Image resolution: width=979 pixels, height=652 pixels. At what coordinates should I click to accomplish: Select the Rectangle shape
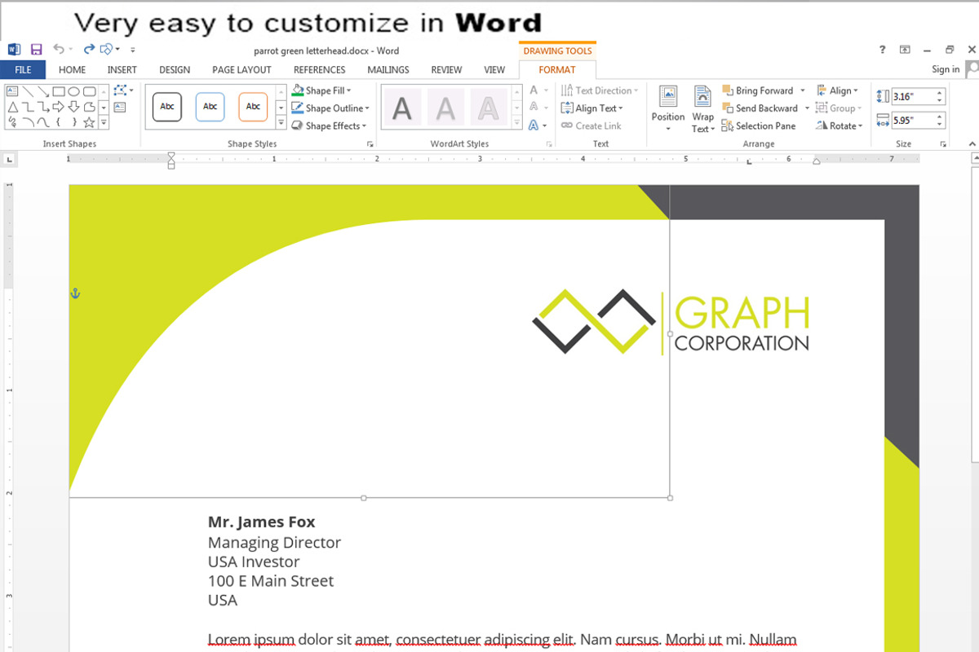coord(59,91)
